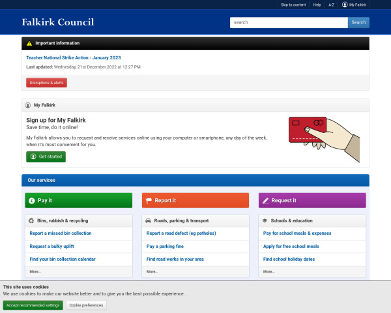Open Pay a parking fine

pos(165,246)
